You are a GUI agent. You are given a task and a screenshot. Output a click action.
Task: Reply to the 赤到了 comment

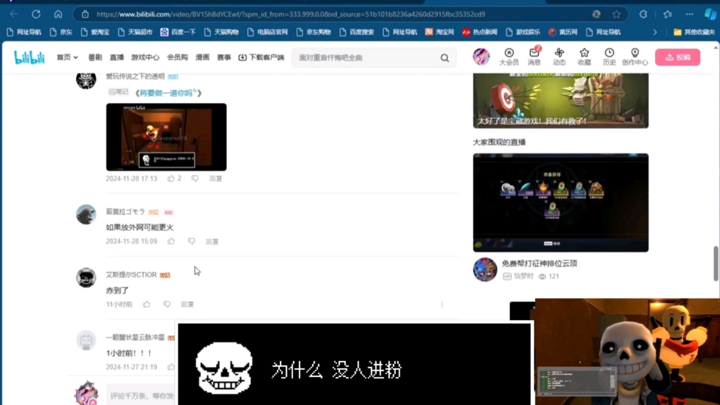187,304
